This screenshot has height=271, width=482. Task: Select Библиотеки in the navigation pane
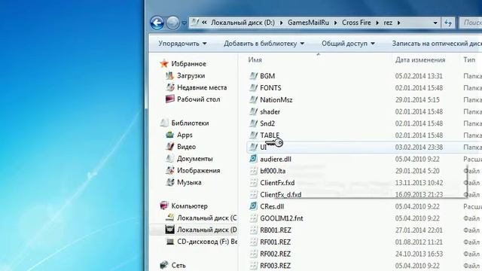(190, 123)
